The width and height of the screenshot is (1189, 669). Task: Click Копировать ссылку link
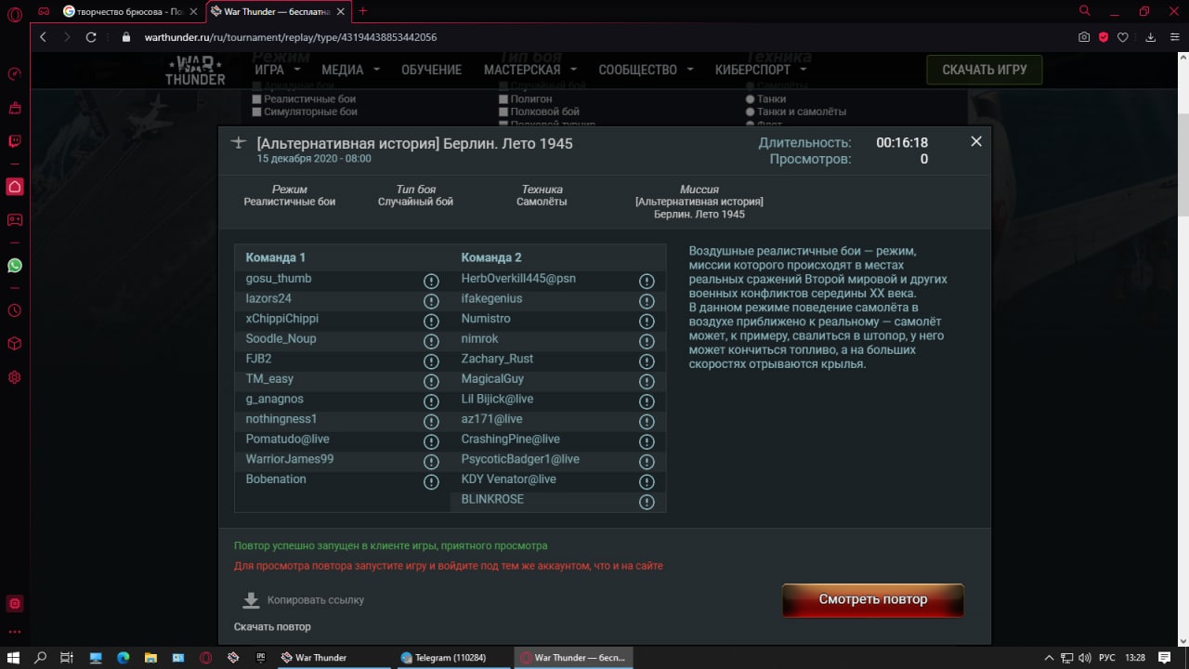point(316,600)
